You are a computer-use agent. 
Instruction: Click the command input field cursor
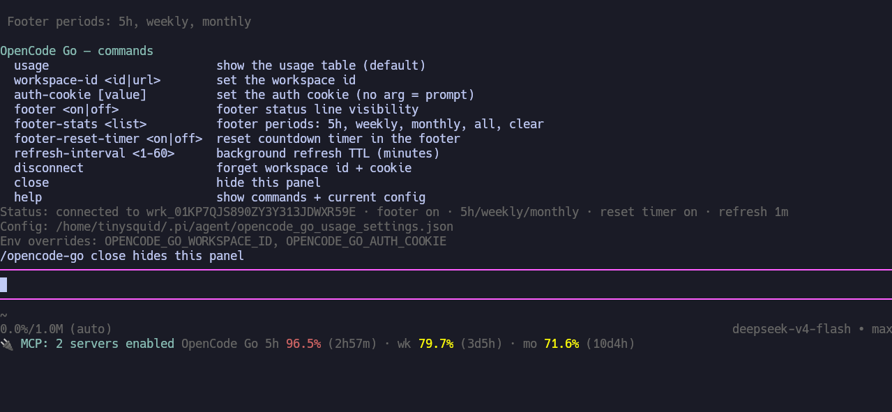coord(3,284)
